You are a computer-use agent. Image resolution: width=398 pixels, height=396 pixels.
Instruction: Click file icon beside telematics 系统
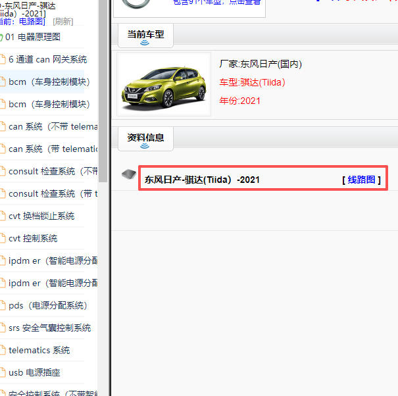pos(3,350)
